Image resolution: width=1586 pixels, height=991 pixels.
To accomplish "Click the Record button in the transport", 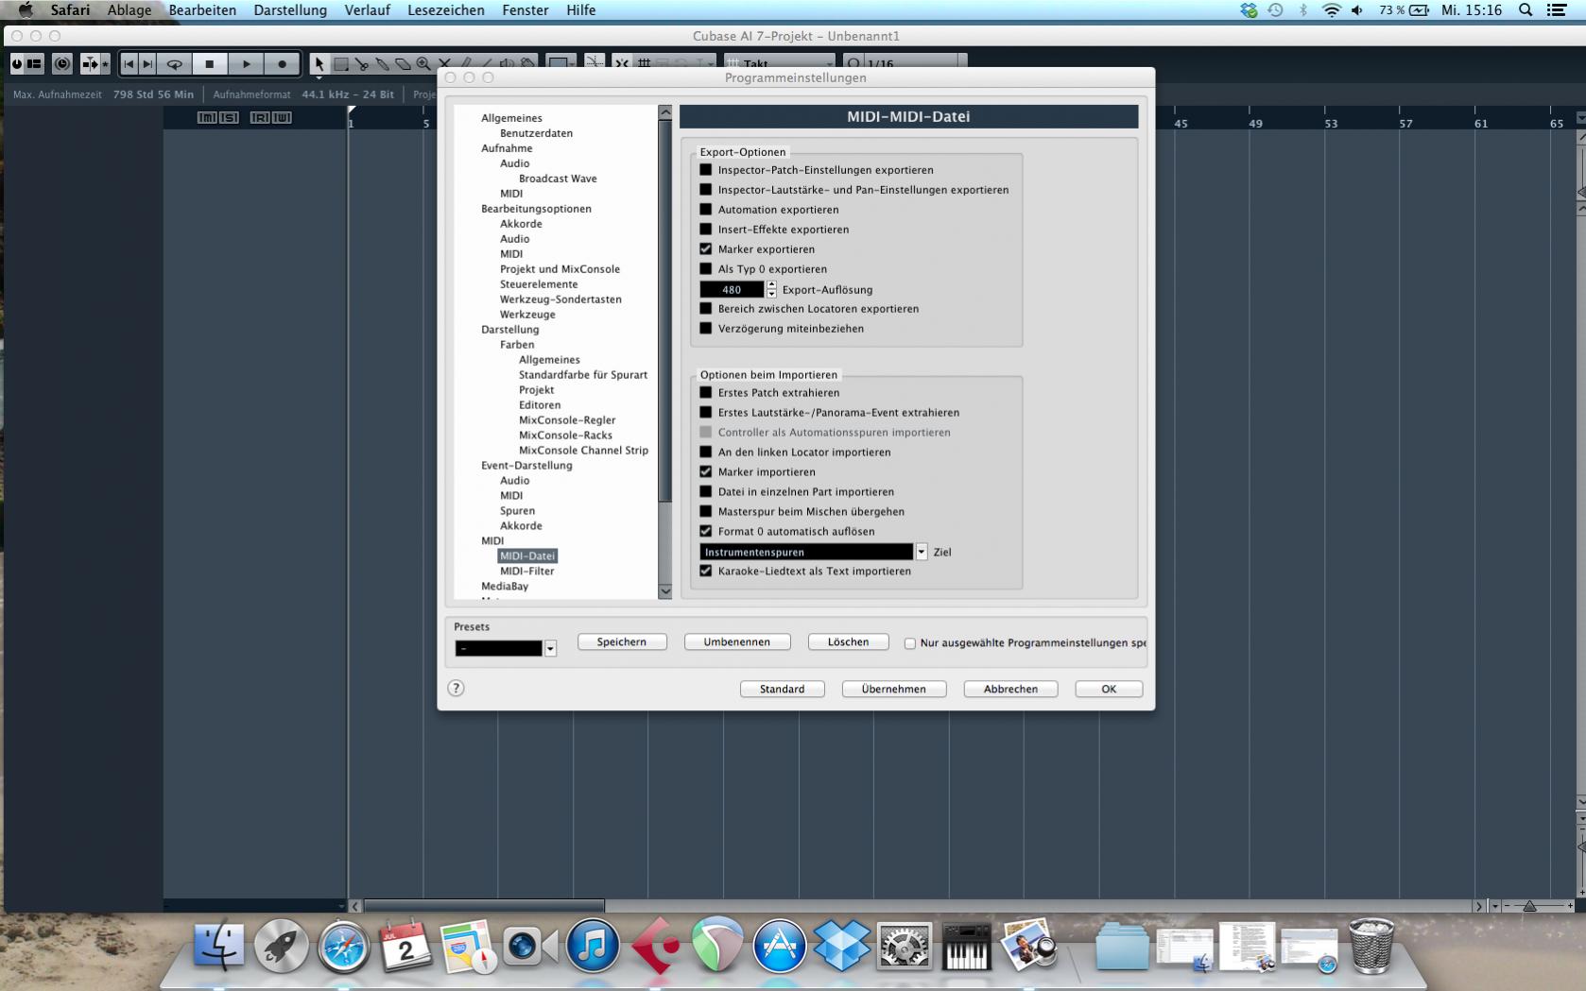I will pyautogui.click(x=282, y=64).
